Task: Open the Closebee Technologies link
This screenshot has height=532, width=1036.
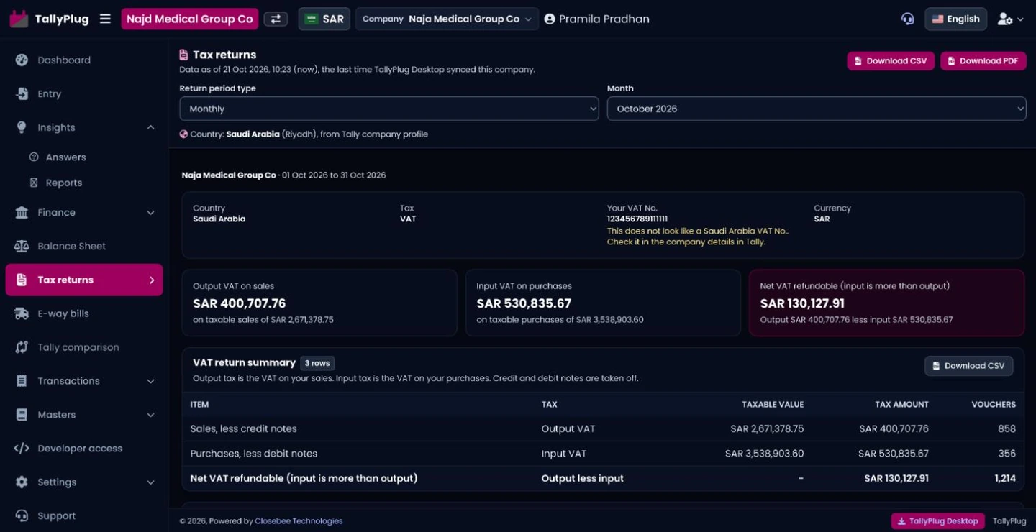Action: tap(299, 521)
